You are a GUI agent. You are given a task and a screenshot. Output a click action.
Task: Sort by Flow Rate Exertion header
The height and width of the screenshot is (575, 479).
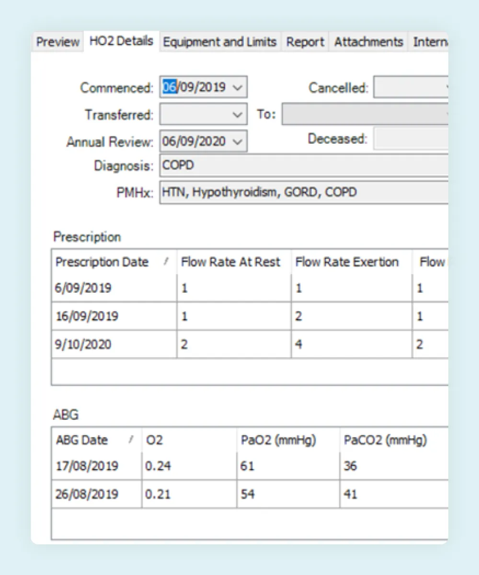coord(352,262)
